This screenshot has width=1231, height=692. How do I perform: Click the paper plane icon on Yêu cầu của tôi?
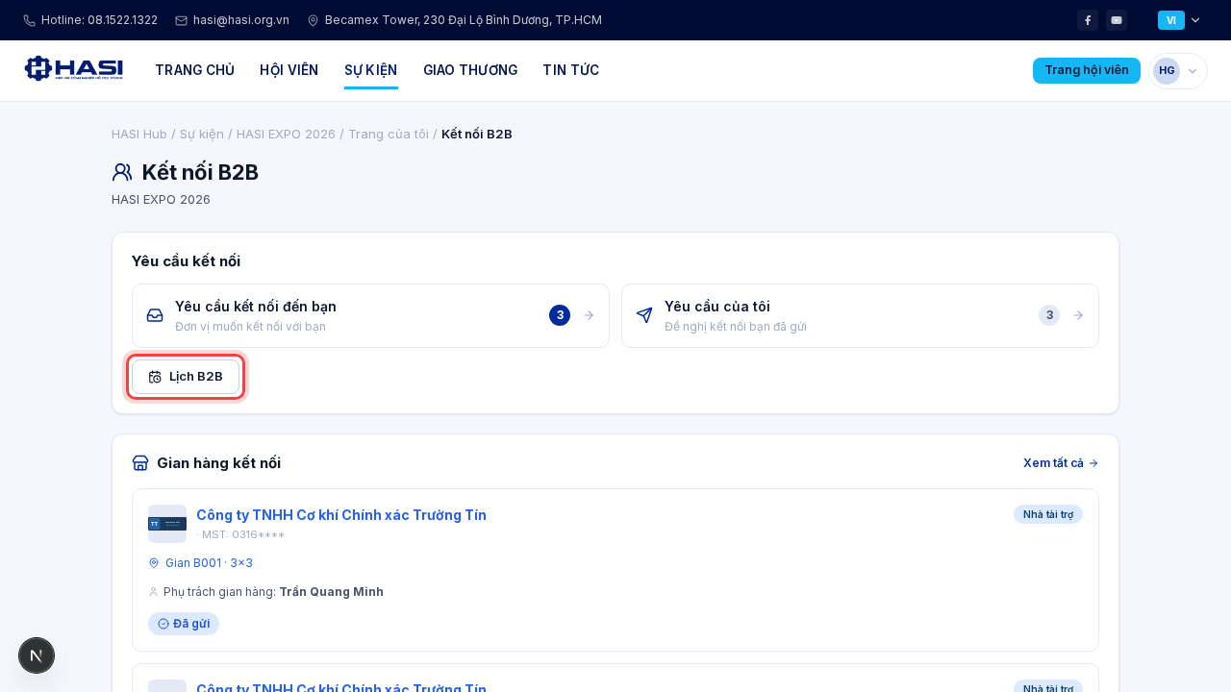(644, 315)
